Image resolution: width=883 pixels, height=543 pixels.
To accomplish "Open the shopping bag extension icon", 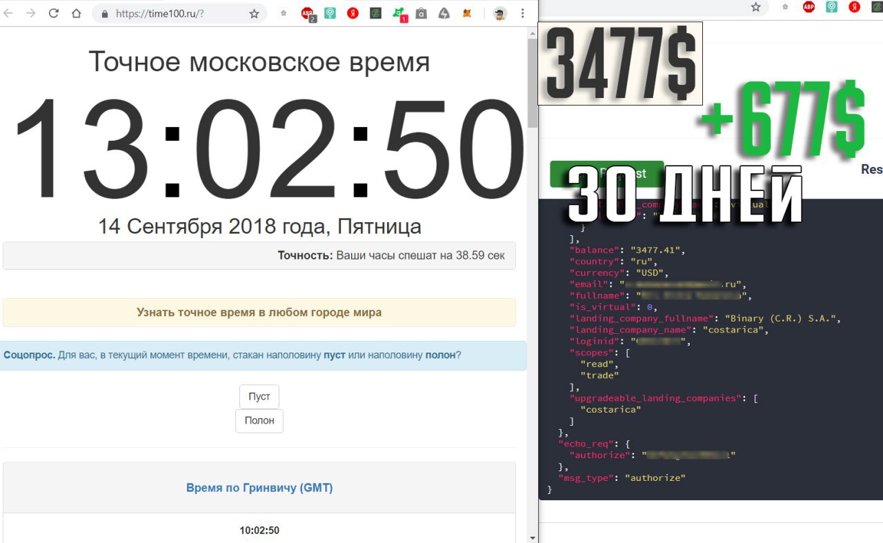I will pyautogui.click(x=421, y=13).
